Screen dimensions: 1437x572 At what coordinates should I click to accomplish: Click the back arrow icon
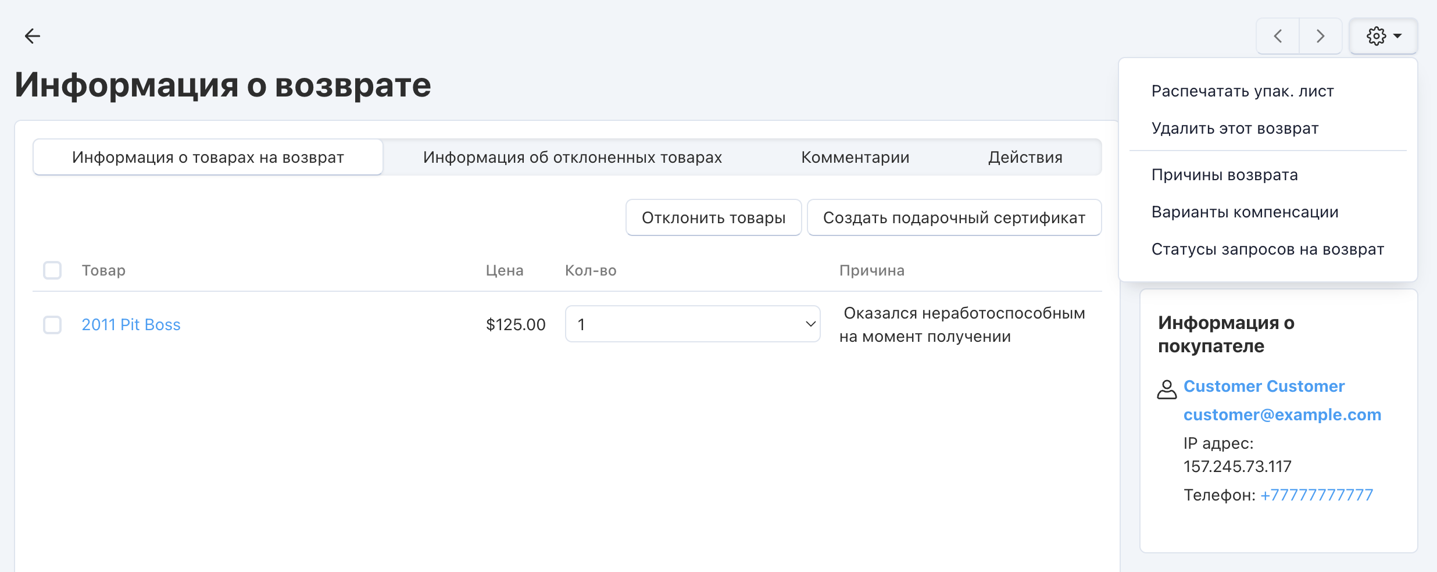33,36
